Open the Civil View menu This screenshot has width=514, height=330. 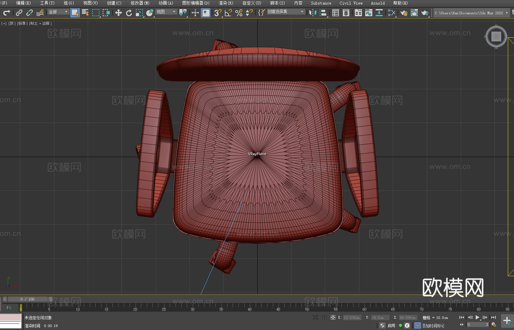[351, 3]
